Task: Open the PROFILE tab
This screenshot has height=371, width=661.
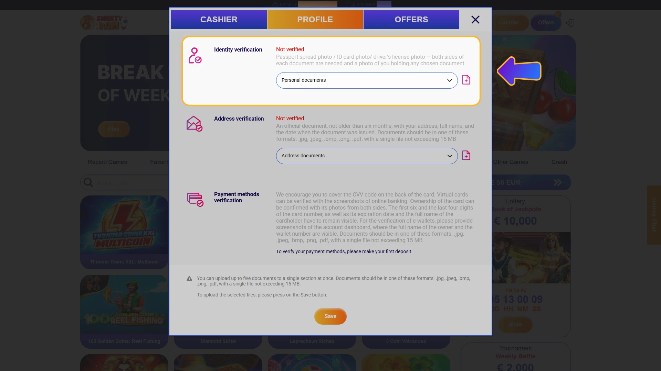Action: click(x=315, y=20)
